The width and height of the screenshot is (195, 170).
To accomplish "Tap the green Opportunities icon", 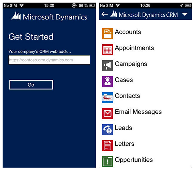I will click(x=107, y=161).
